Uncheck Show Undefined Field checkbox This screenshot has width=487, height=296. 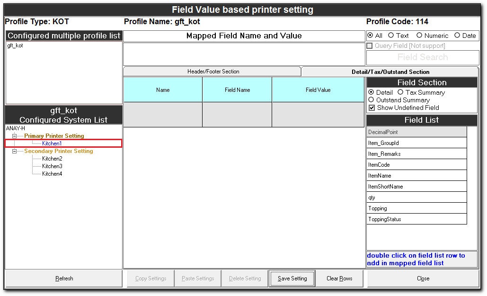(372, 108)
